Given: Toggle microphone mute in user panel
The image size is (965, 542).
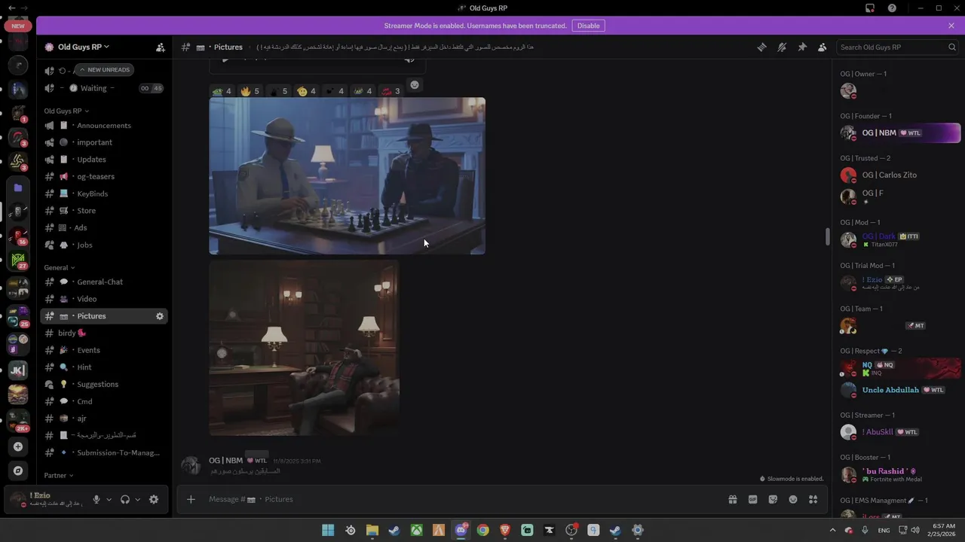Looking at the screenshot, I should point(96,499).
